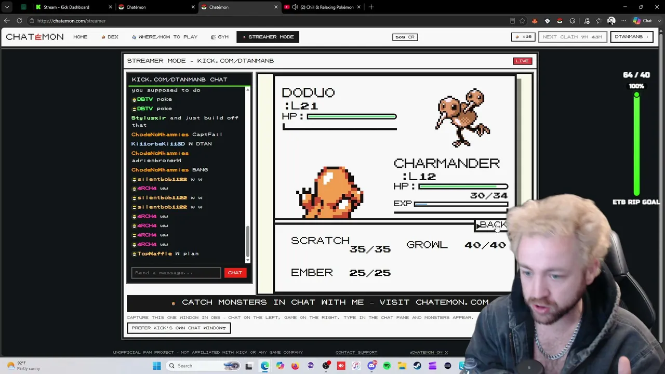This screenshot has width=665, height=374.
Task: Open the Favorites list icon
Action: pyautogui.click(x=599, y=21)
